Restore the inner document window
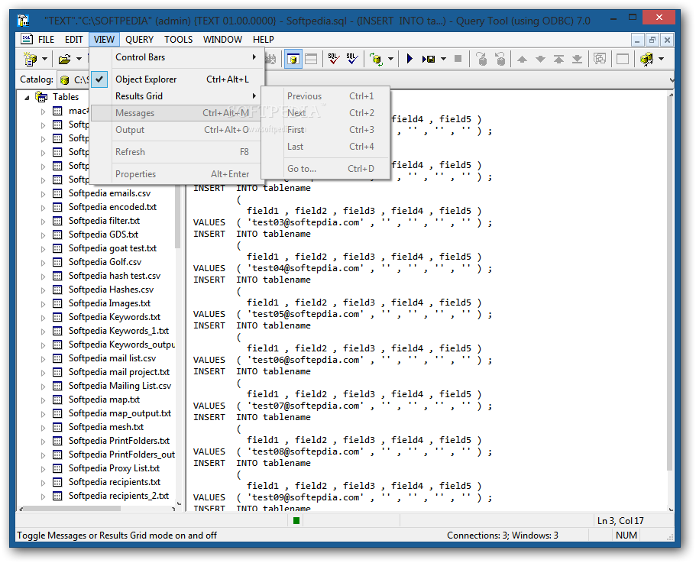This screenshot has height=563, width=696. 652,40
